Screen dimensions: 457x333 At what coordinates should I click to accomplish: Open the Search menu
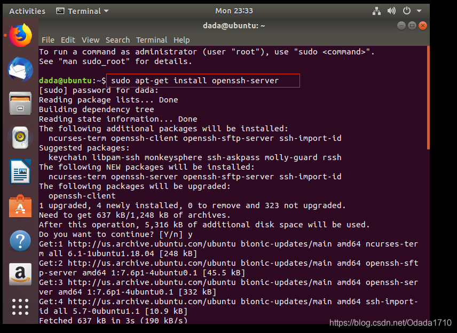[117, 40]
